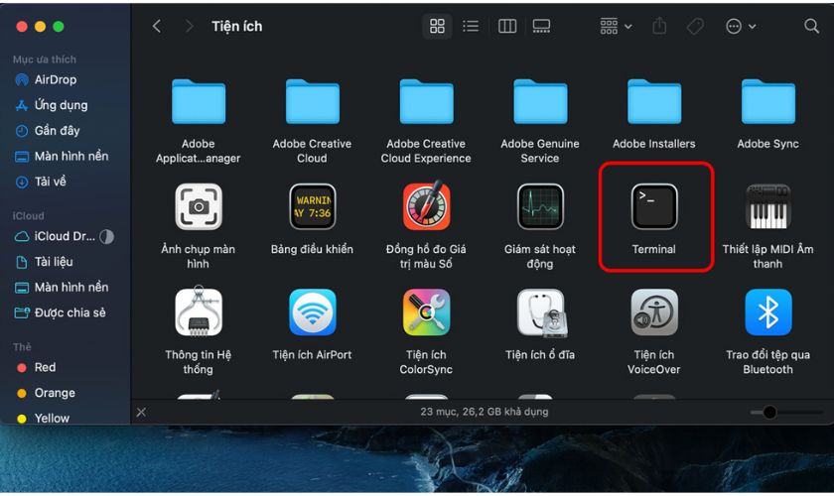
Task: Open Tiện ích VoiceOver
Action: click(x=654, y=312)
